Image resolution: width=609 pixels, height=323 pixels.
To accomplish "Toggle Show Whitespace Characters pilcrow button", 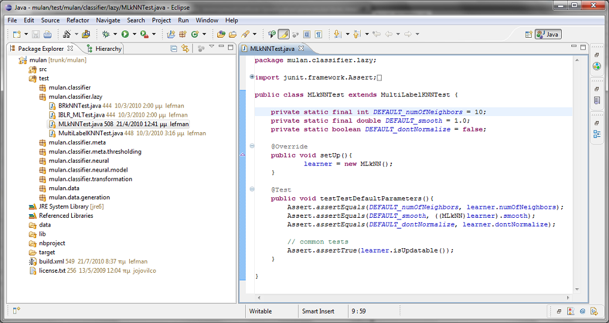I will click(x=319, y=35).
